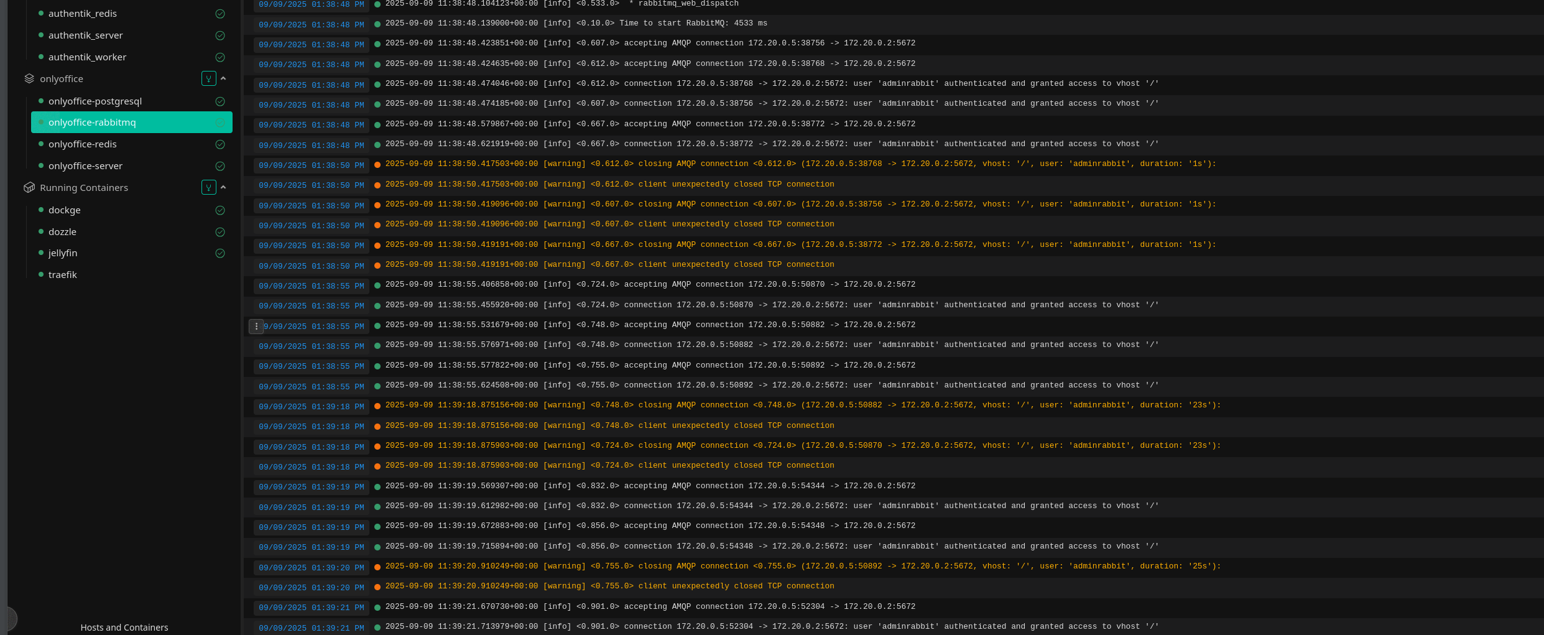The width and height of the screenshot is (1544, 635).
Task: Open the three-dot menu on log line
Action: pos(256,327)
